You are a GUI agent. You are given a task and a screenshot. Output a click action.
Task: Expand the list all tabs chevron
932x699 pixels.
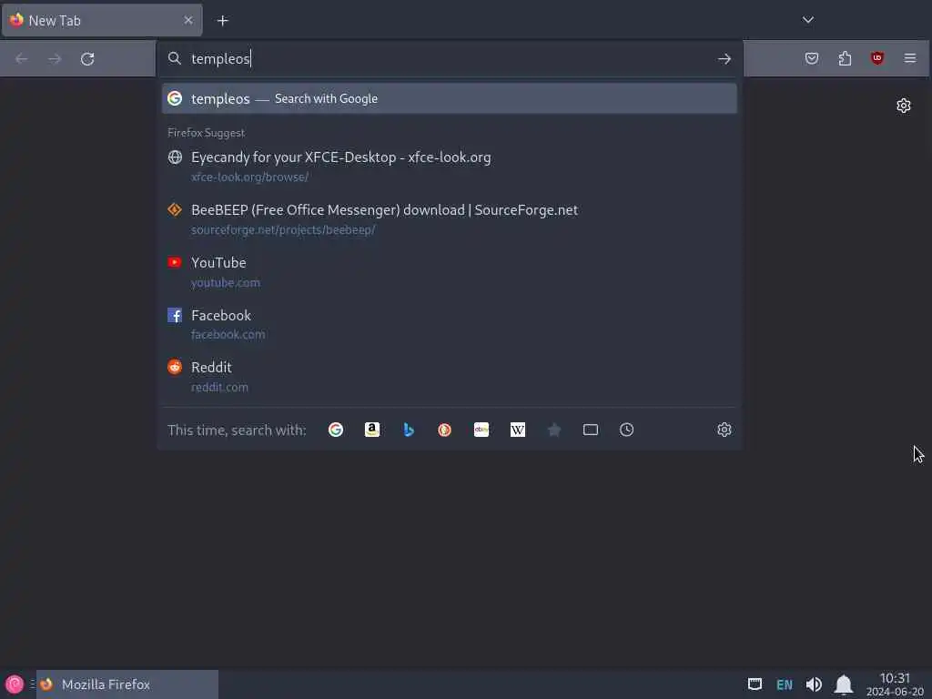click(808, 20)
